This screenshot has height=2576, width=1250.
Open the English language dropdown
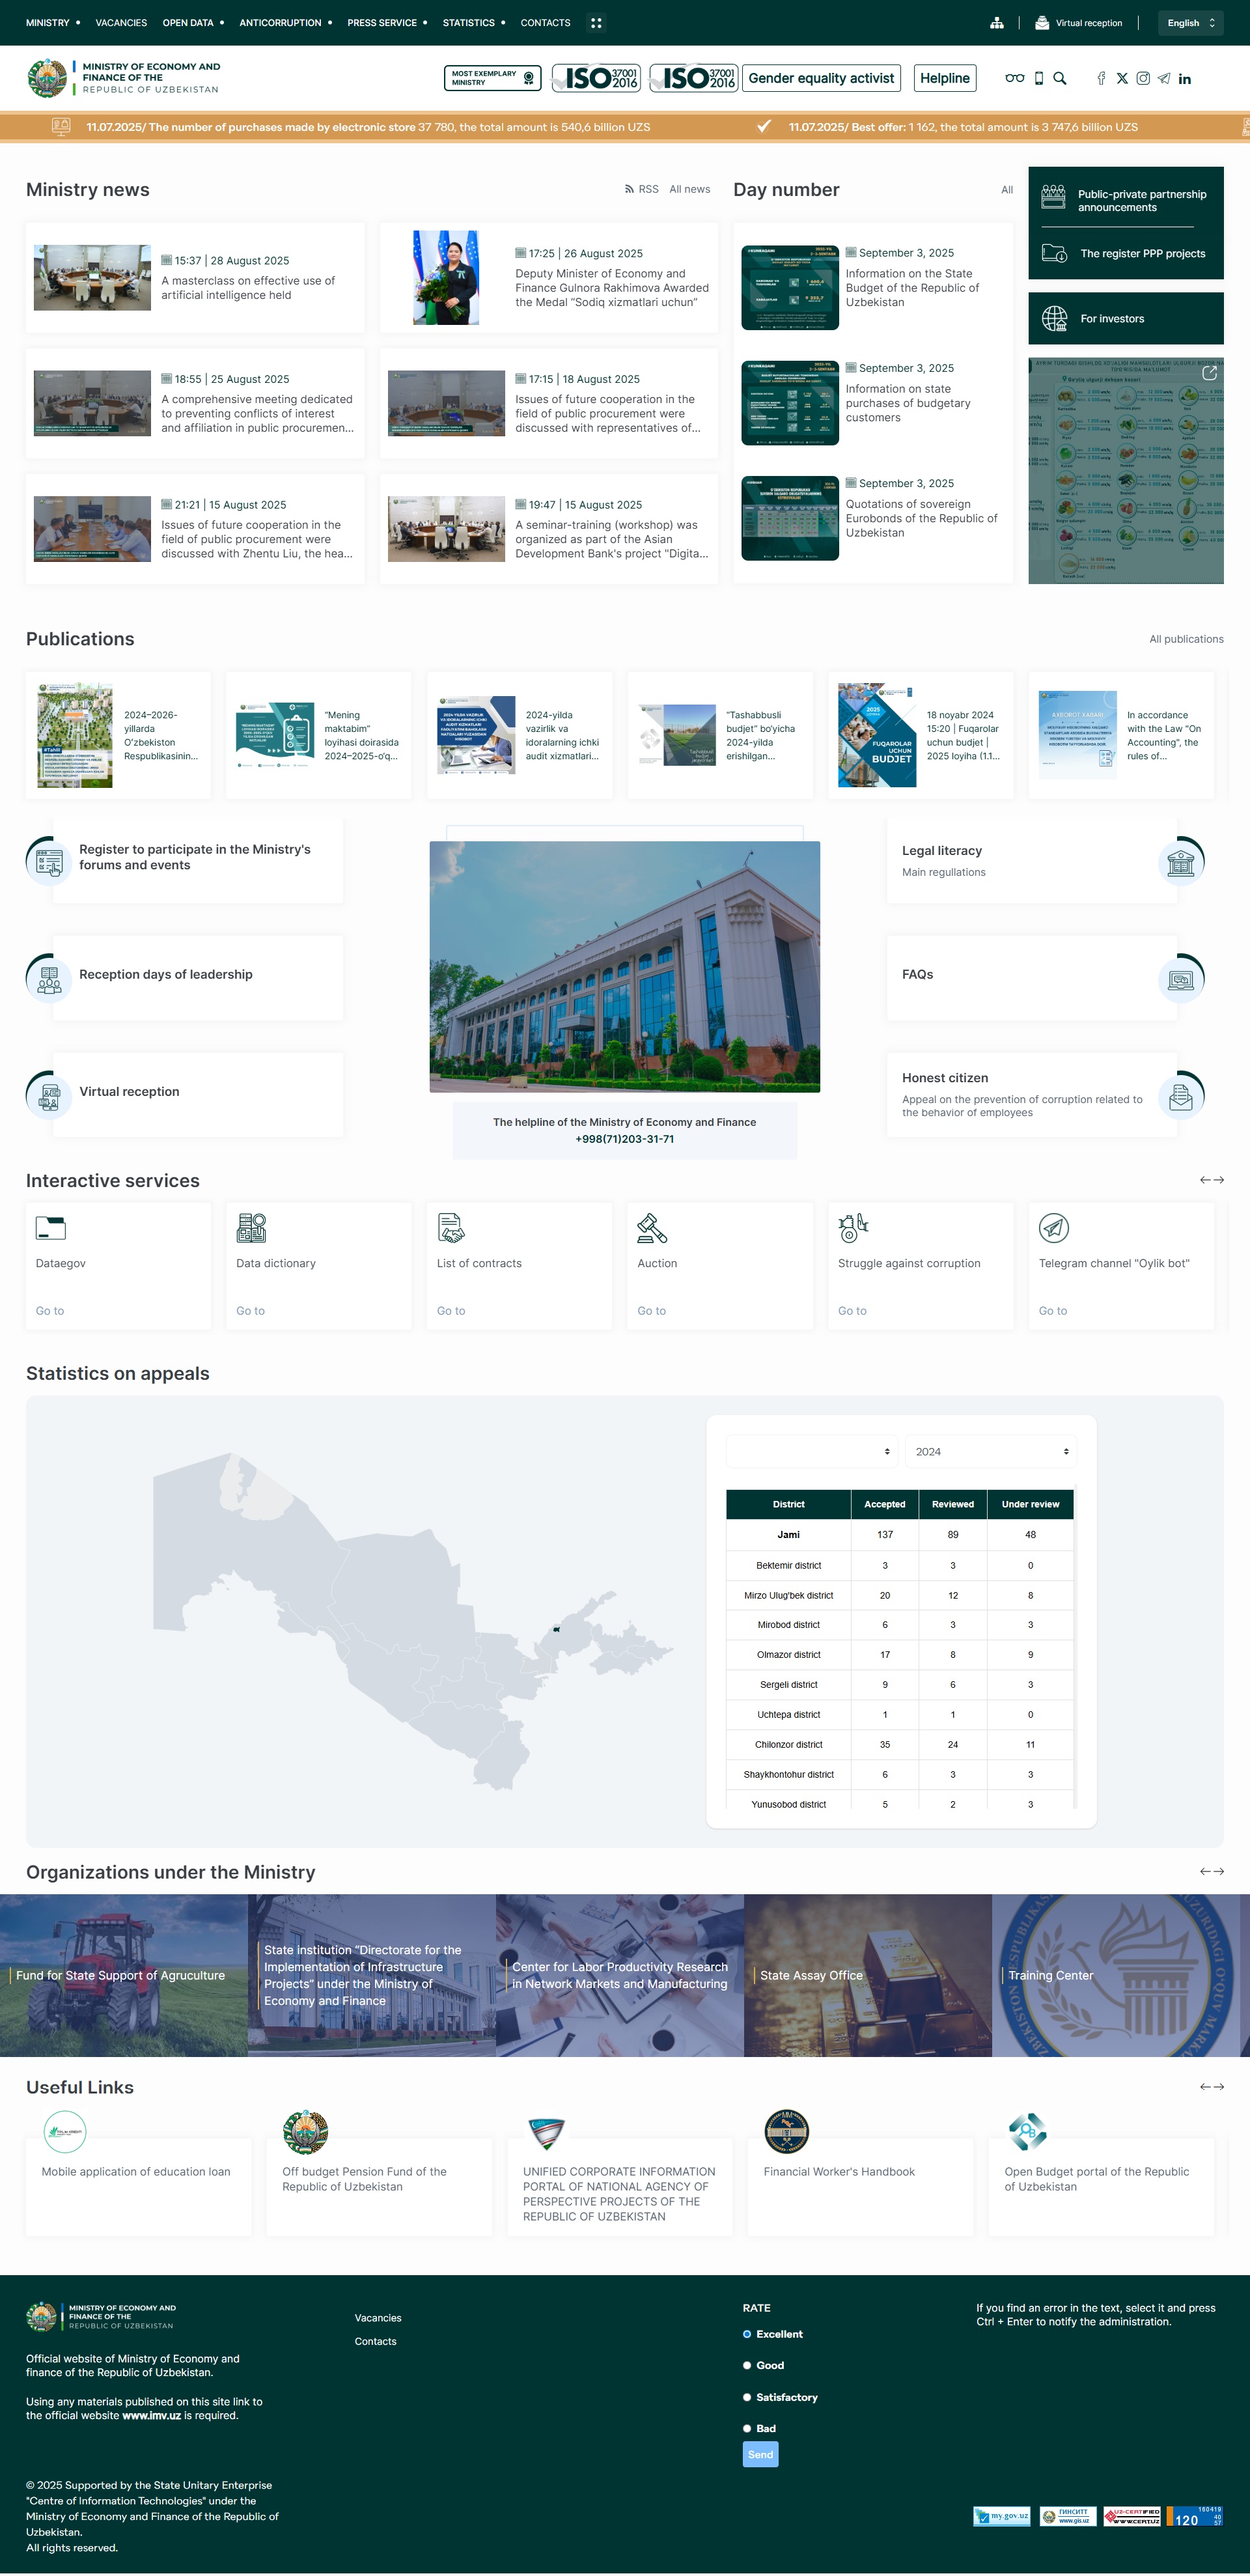(1190, 23)
